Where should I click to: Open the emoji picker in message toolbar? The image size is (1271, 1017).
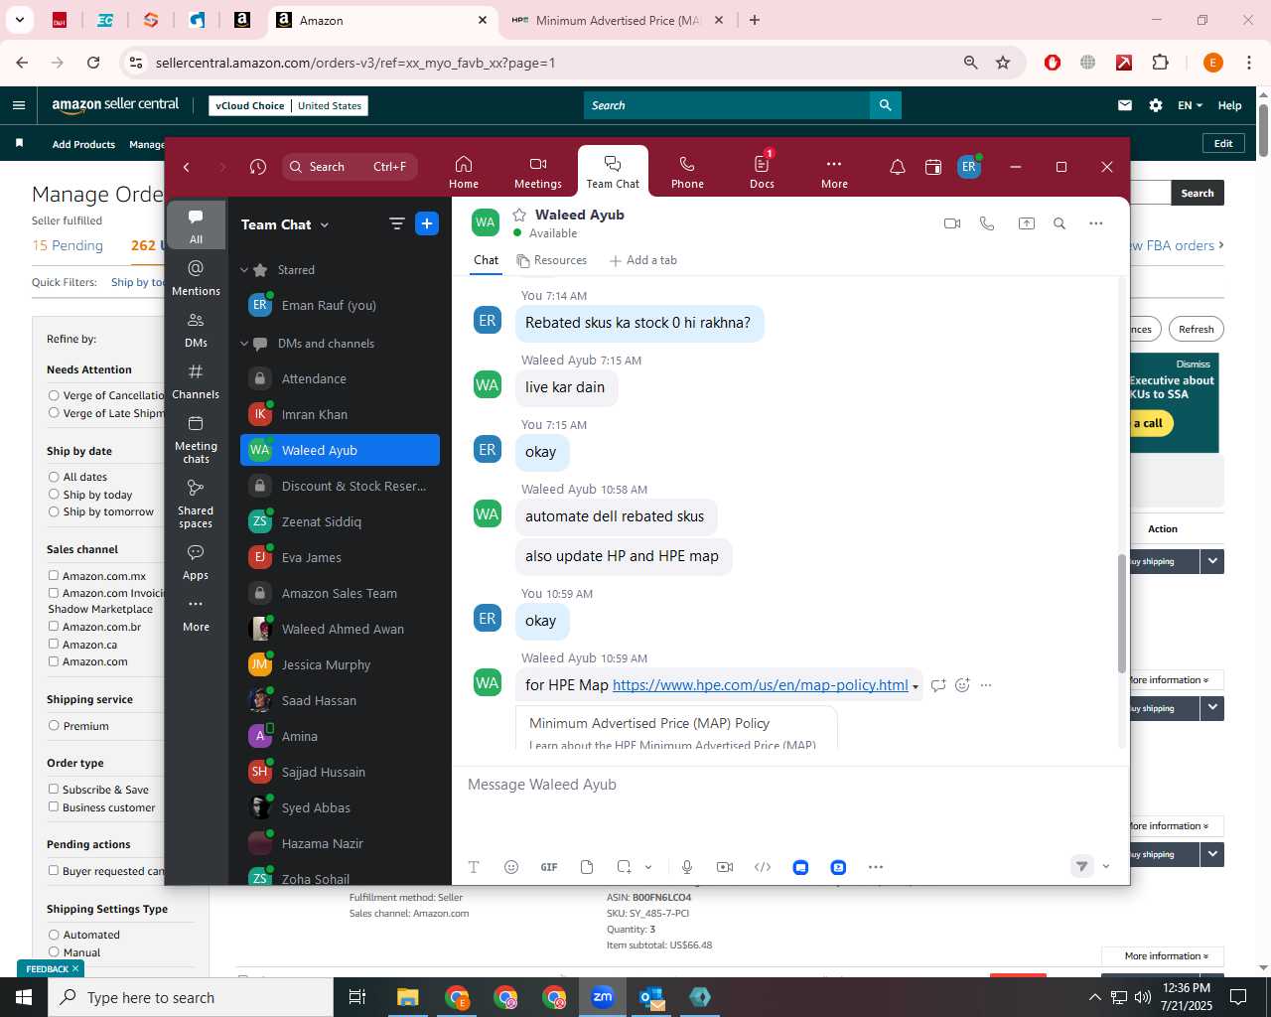point(511,867)
